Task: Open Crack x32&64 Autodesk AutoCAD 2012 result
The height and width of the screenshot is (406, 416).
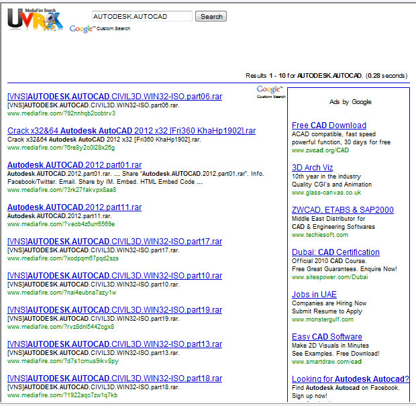Action: pos(132,131)
